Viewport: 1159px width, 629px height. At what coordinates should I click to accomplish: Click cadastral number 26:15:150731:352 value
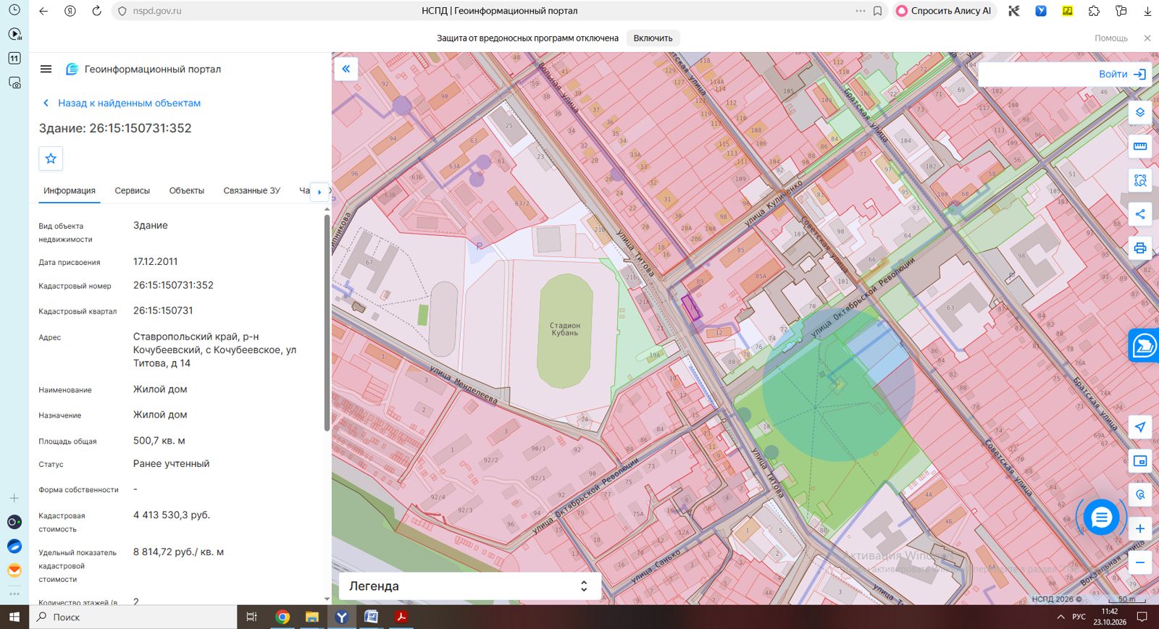pyautogui.click(x=173, y=285)
